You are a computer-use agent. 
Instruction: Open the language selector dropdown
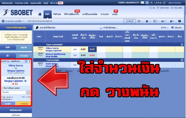click(12, 21)
